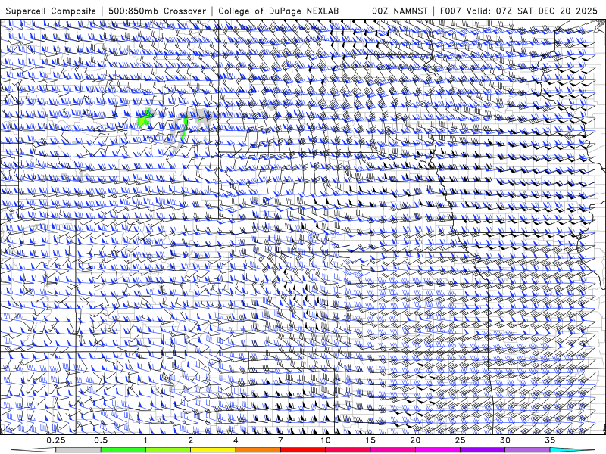The width and height of the screenshot is (606, 454).
Task: Select the bright green color bar segment
Action: (x=123, y=450)
